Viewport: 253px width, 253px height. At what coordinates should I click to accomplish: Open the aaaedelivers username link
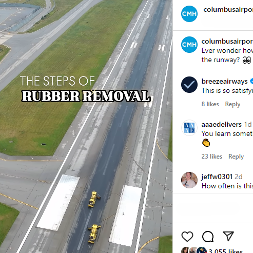coord(222,124)
